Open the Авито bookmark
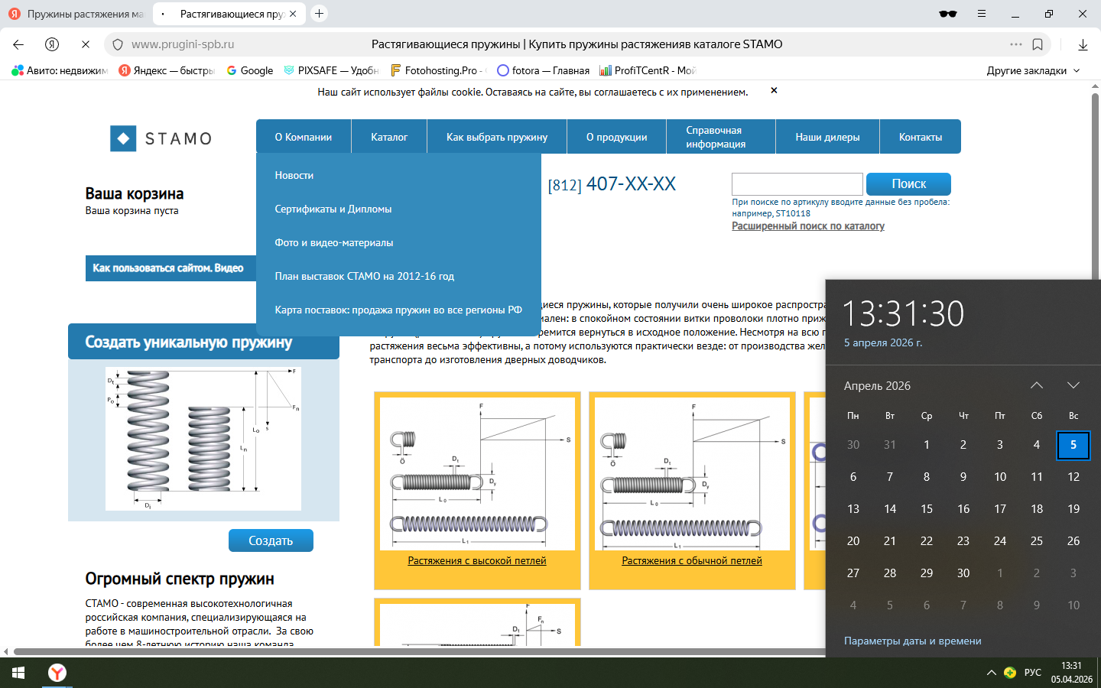This screenshot has height=688, width=1101. [x=60, y=70]
